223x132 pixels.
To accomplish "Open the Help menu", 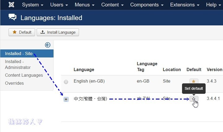I will pos(214,5).
